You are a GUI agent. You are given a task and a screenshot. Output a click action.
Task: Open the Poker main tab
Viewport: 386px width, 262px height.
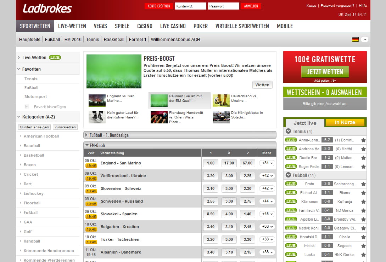tap(200, 26)
